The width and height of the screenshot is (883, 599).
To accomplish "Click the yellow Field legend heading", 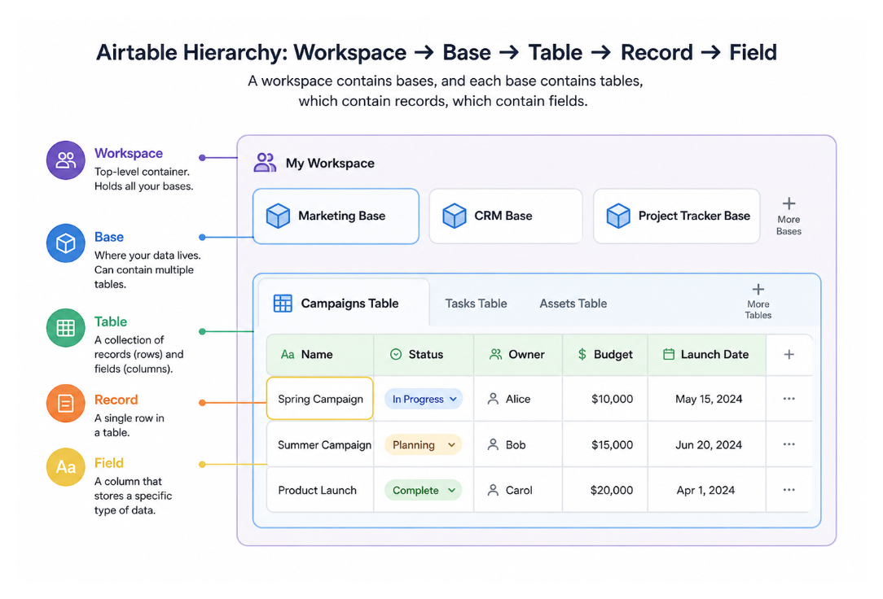I will (x=108, y=463).
